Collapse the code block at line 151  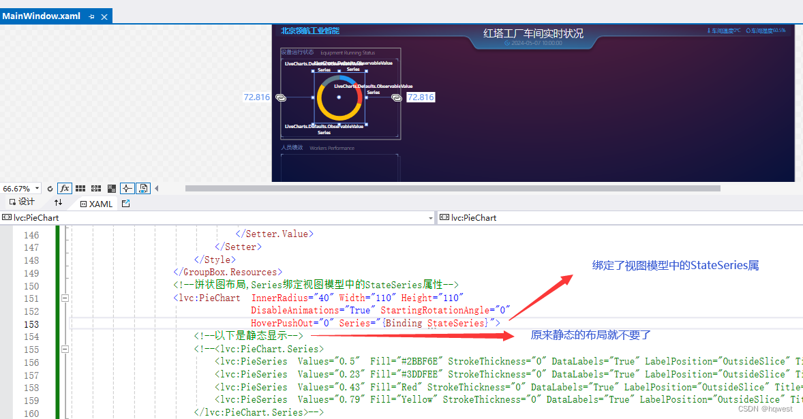(x=65, y=298)
